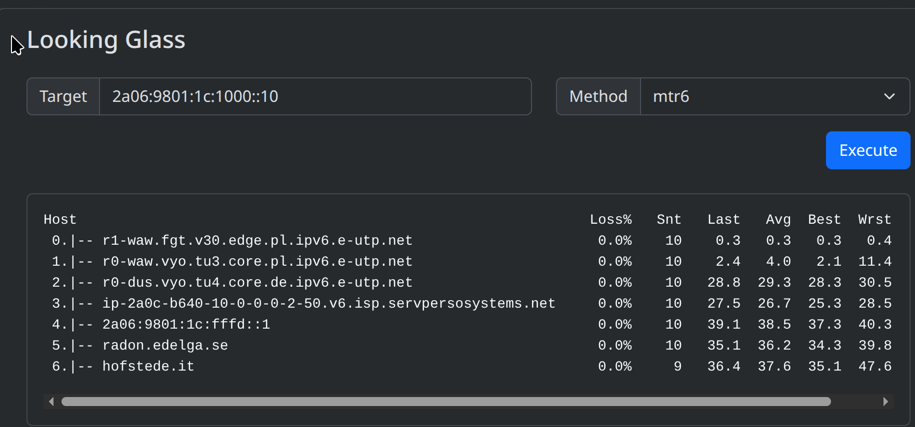Click the Avg column header
The width and height of the screenshot is (915, 427).
click(778, 220)
